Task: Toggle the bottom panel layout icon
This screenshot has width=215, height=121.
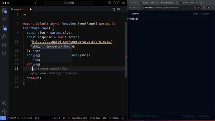Action: (114, 3)
